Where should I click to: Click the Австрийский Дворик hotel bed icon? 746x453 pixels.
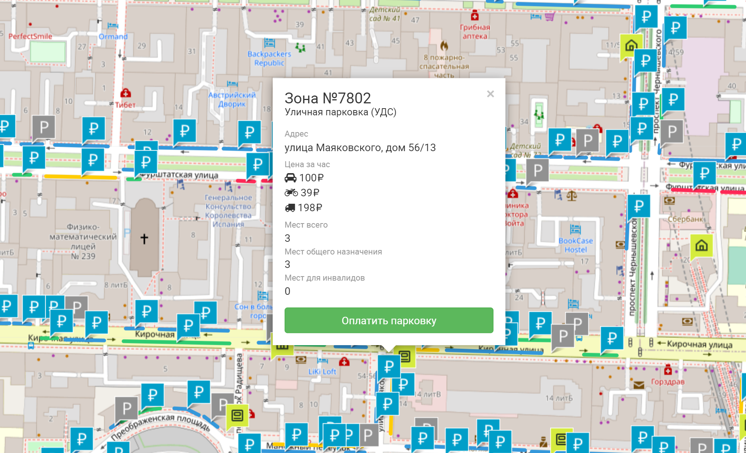coord(232,84)
